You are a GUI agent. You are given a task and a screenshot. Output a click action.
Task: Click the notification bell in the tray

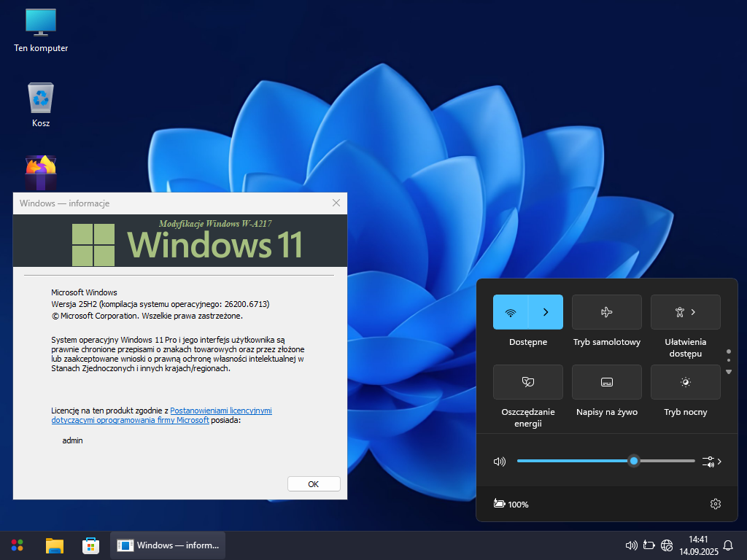pyautogui.click(x=727, y=545)
